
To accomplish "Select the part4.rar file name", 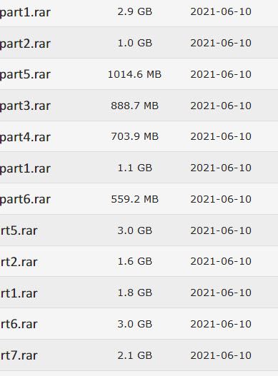I will click(25, 137).
